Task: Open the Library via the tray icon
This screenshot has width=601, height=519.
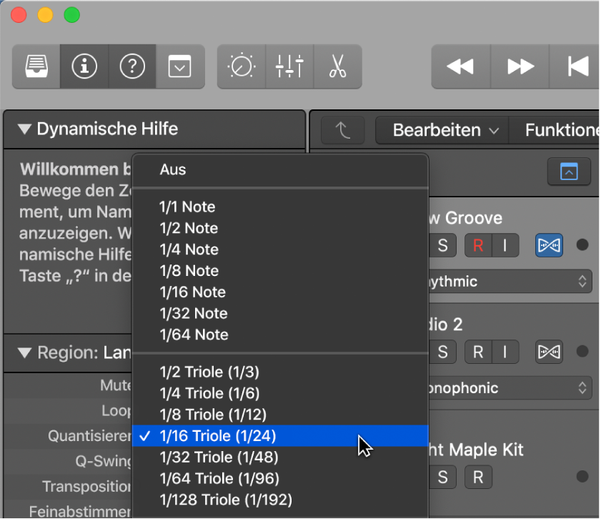Action: (x=36, y=66)
